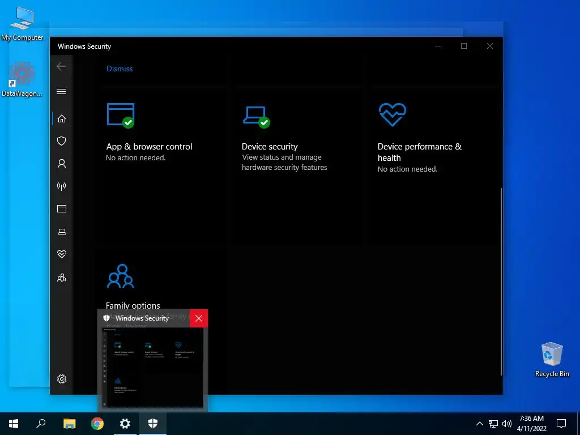The height and width of the screenshot is (435, 580).
Task: Open Device security laptop sidebar icon
Action: point(62,232)
